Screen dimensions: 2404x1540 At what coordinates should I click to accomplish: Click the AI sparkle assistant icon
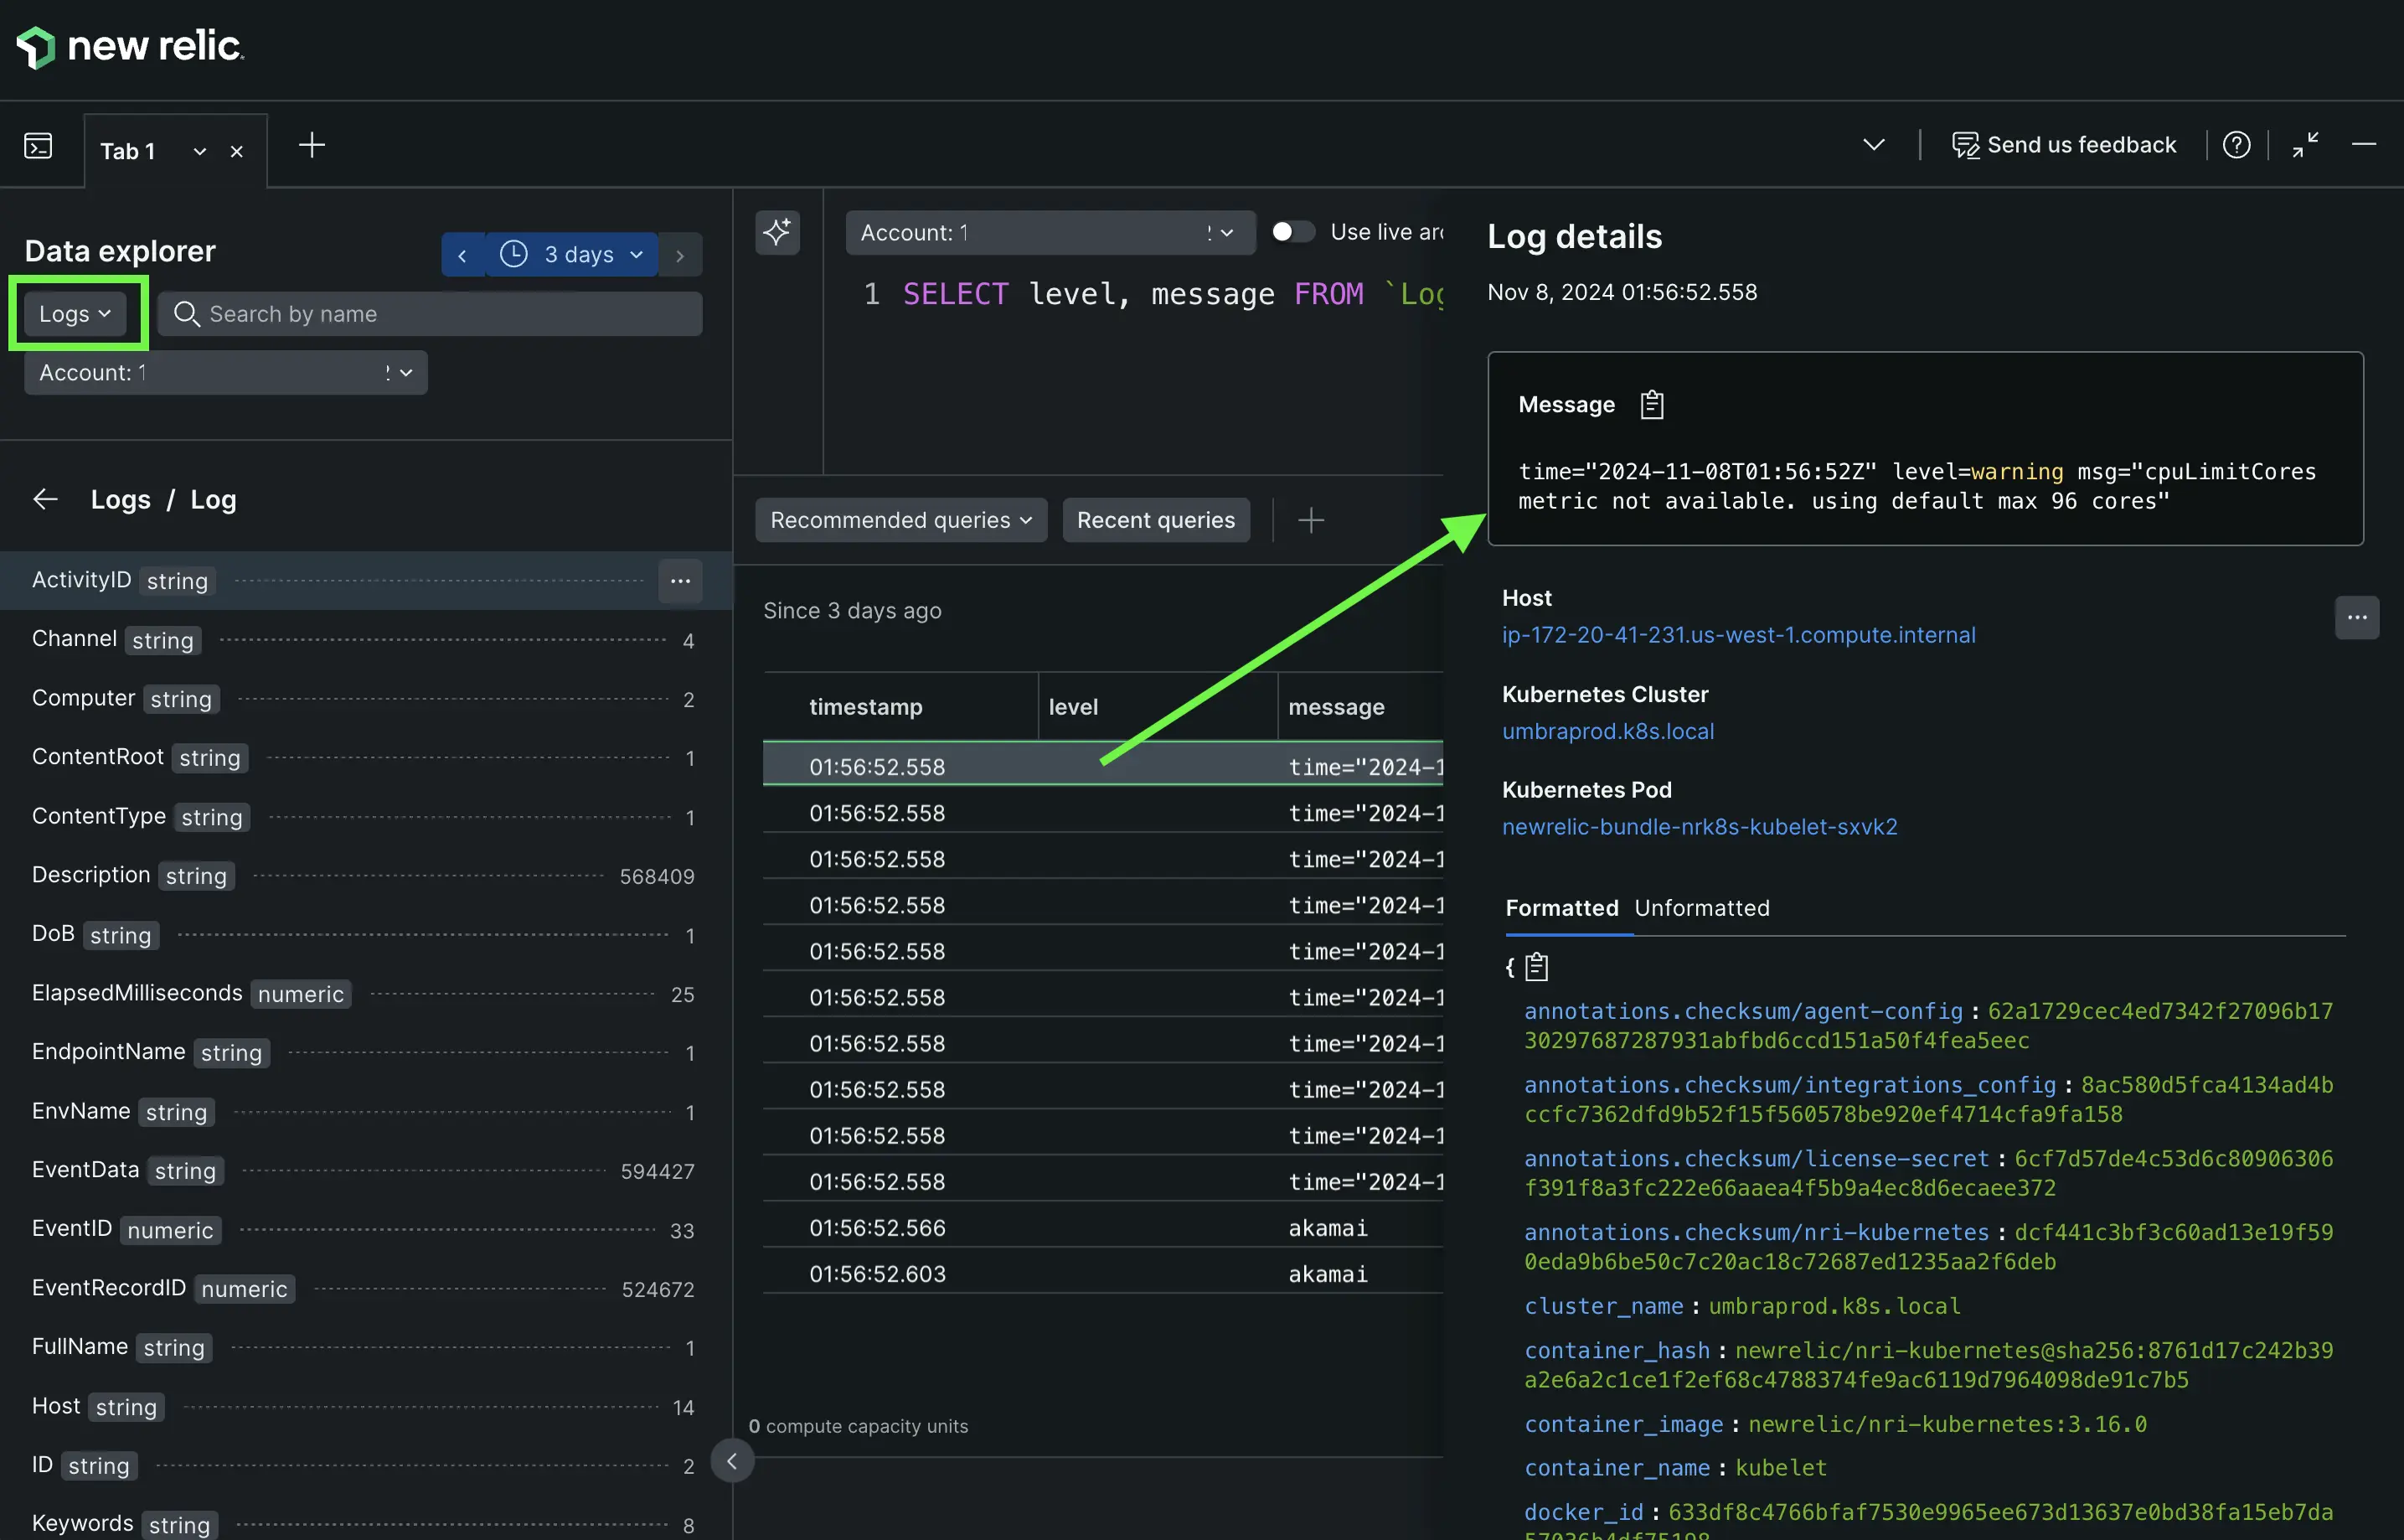coord(777,232)
